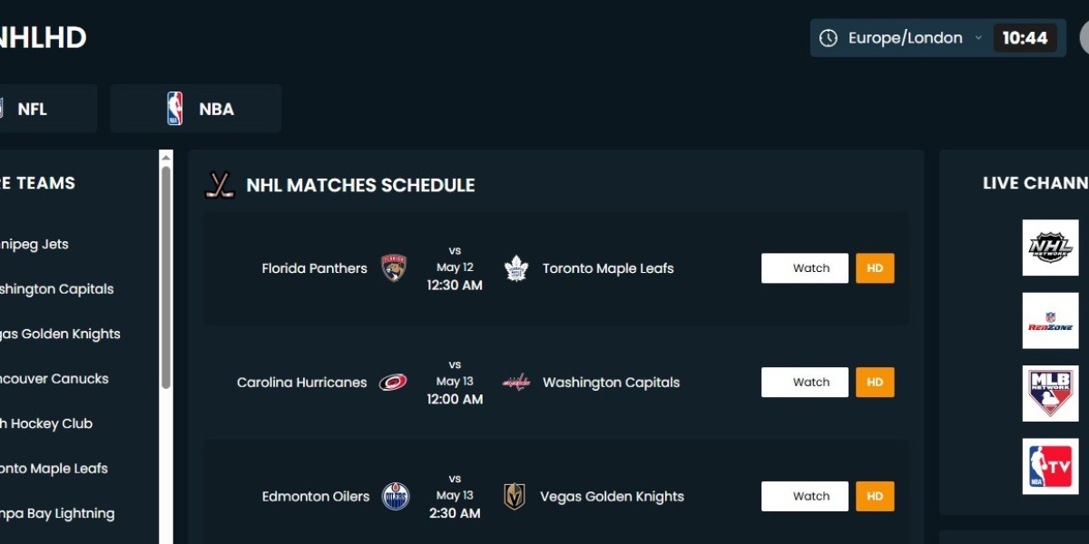1089x544 pixels.
Task: Open the NFL RedZone live channel
Action: pyautogui.click(x=1050, y=320)
